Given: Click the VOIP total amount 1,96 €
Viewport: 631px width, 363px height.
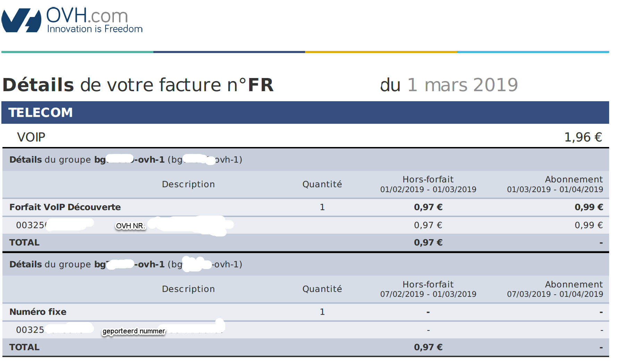Looking at the screenshot, I should (x=583, y=137).
